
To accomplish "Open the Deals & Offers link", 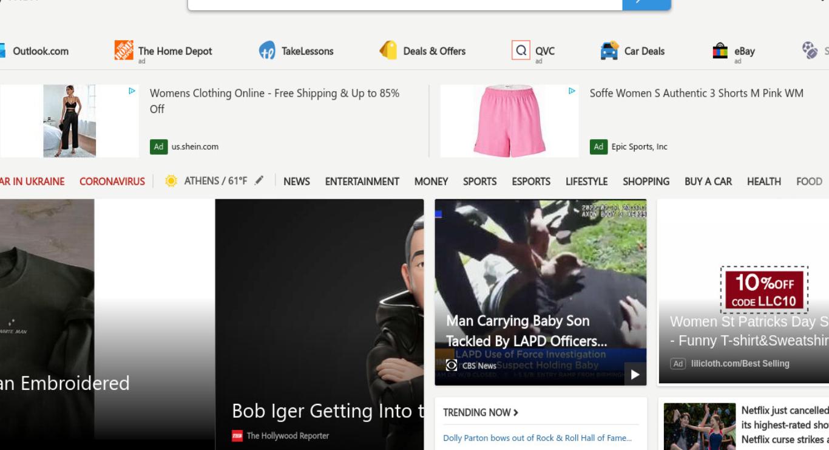I will (x=435, y=51).
